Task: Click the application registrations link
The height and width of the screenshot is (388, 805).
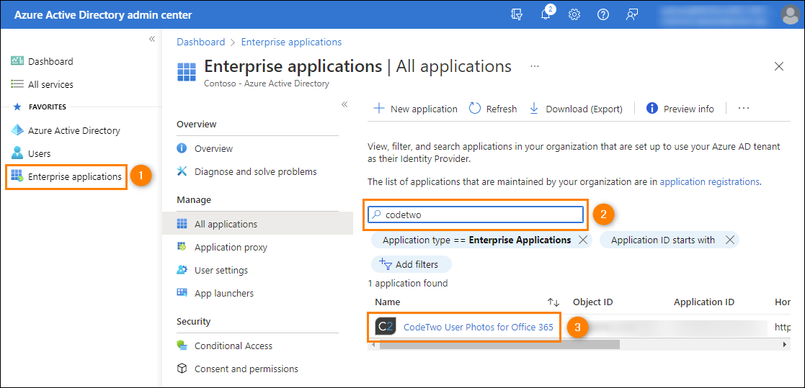Action: 709,181
